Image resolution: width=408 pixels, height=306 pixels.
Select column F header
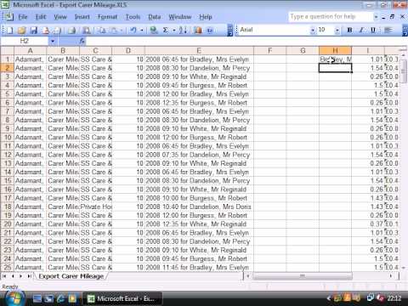[x=269, y=51]
